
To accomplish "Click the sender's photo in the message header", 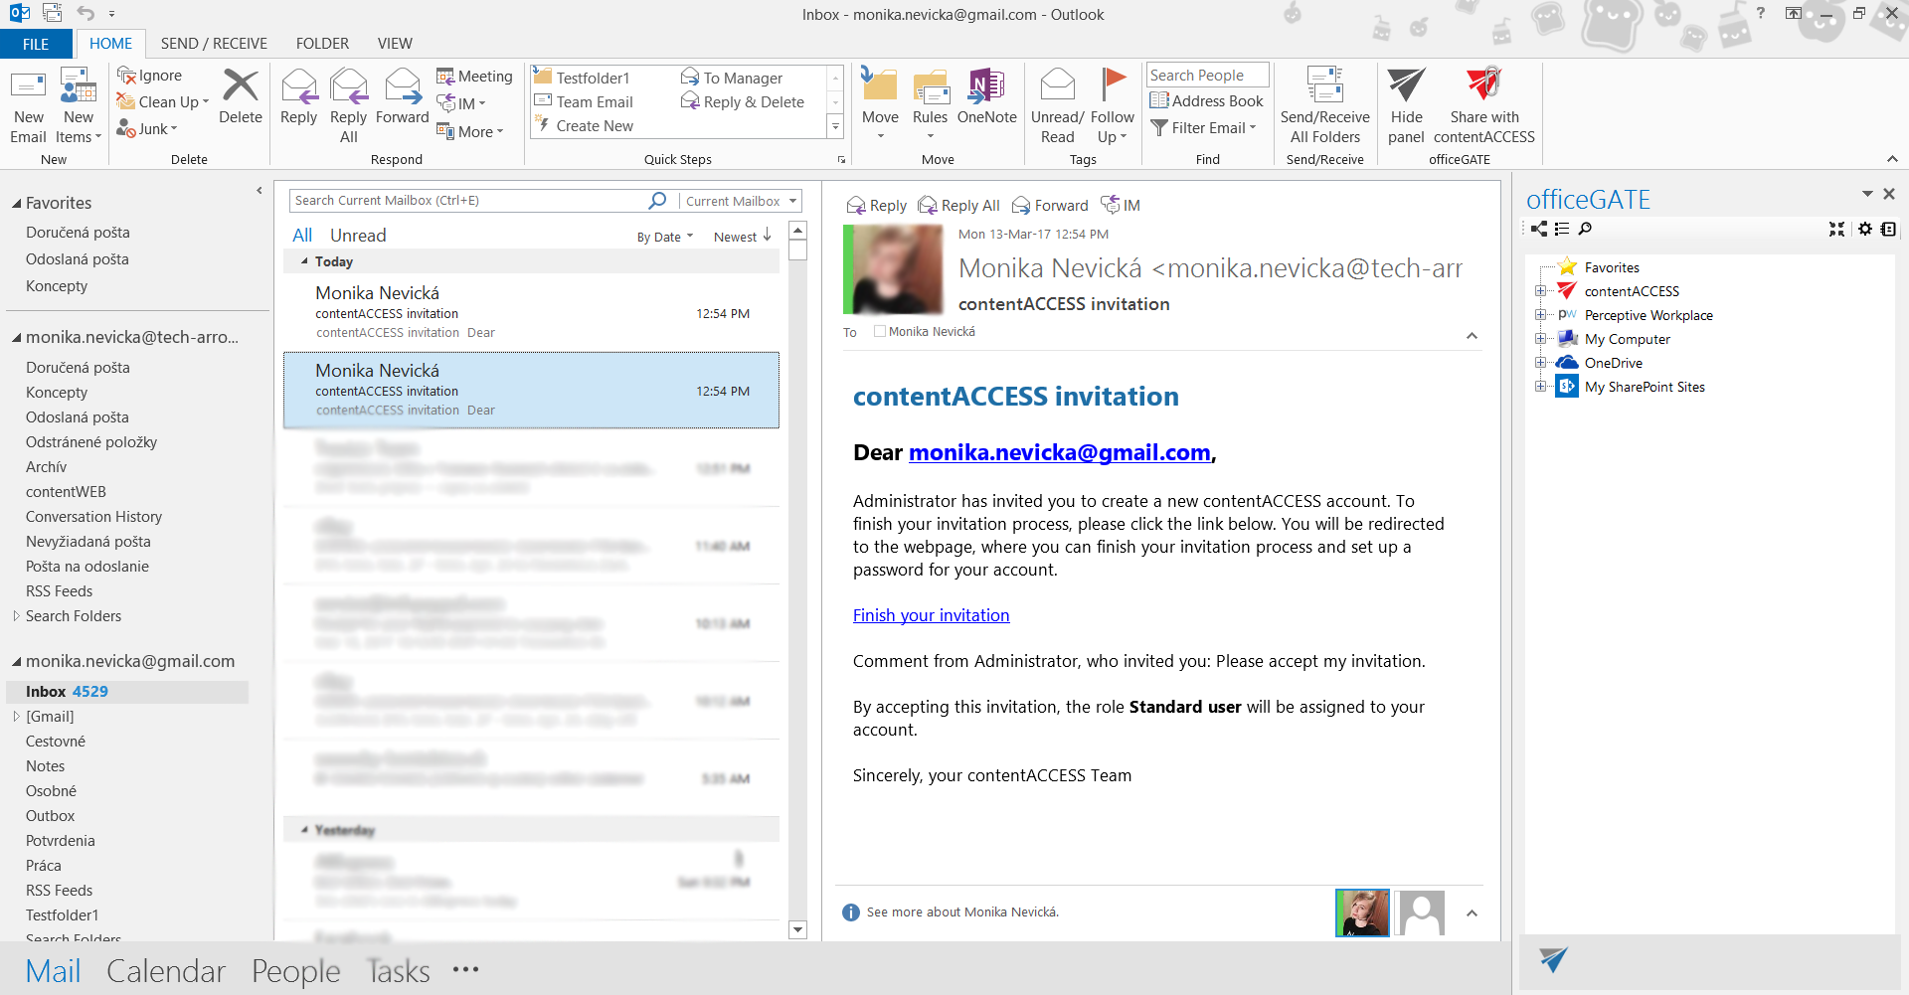I will point(893,269).
